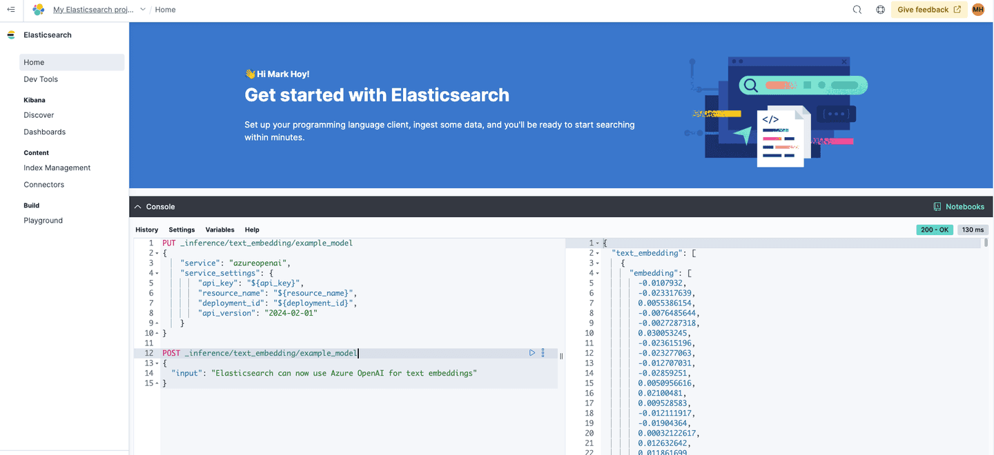This screenshot has width=994, height=455.
Task: Click the Give feedback button
Action: pos(927,10)
